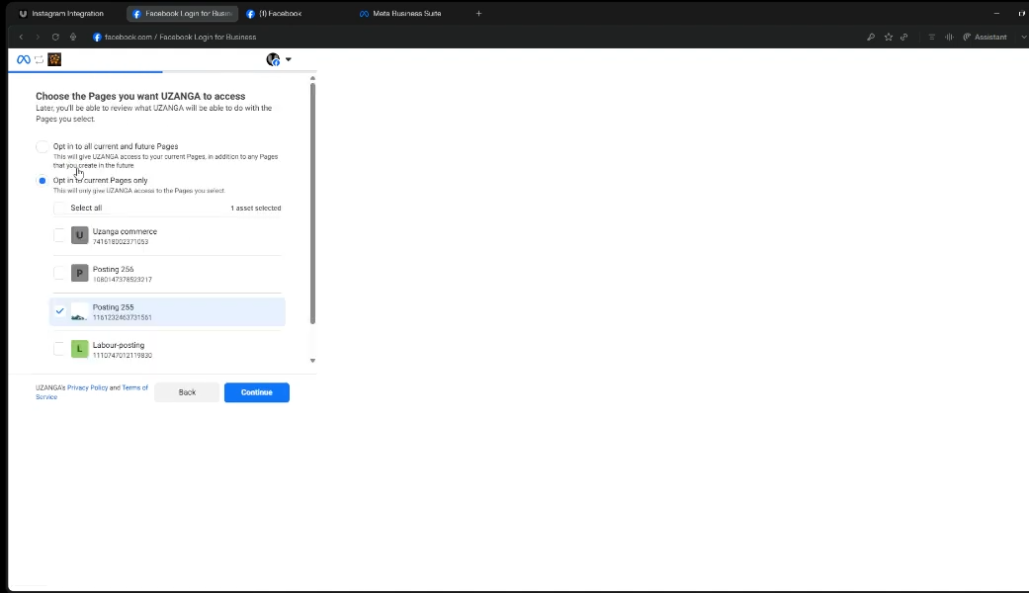Click the page list scroll-down arrow
Screen dimensions: 1029x593
[x=312, y=360]
